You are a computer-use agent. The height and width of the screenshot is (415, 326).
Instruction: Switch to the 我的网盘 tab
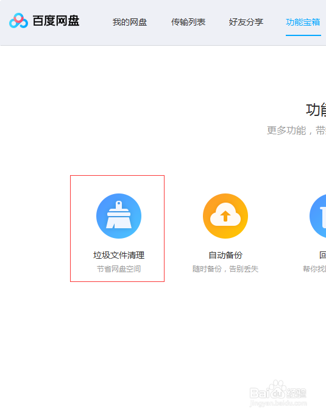130,22
